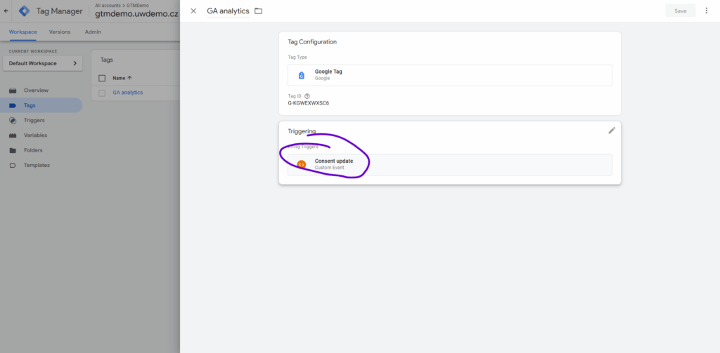
Task: Open the three-dot more options menu
Action: pos(707,11)
